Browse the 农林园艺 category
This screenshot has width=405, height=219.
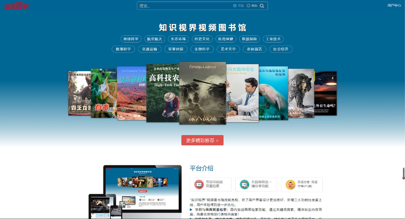click(x=255, y=49)
